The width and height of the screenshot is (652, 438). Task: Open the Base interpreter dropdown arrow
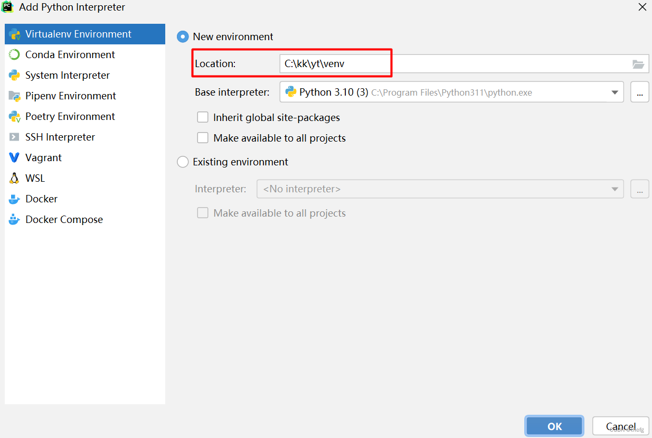click(x=615, y=92)
